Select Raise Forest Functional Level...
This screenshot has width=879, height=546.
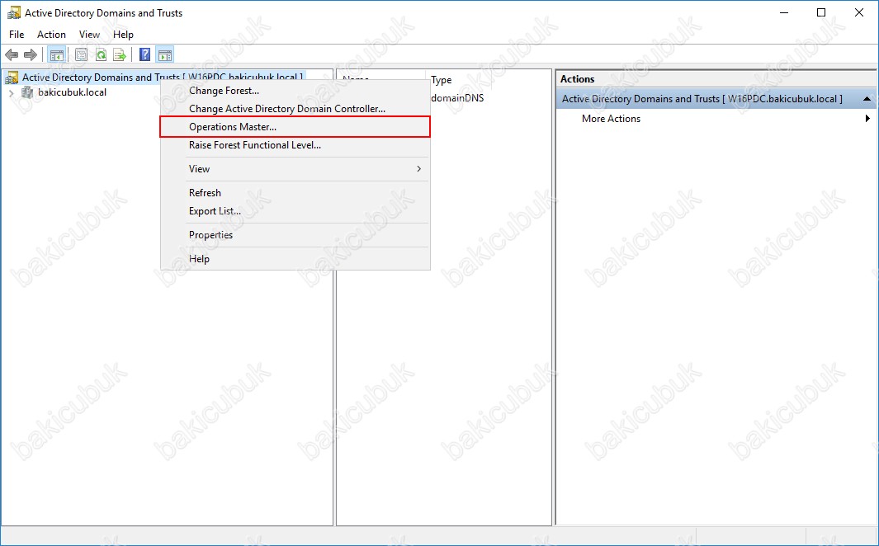pyautogui.click(x=295, y=145)
